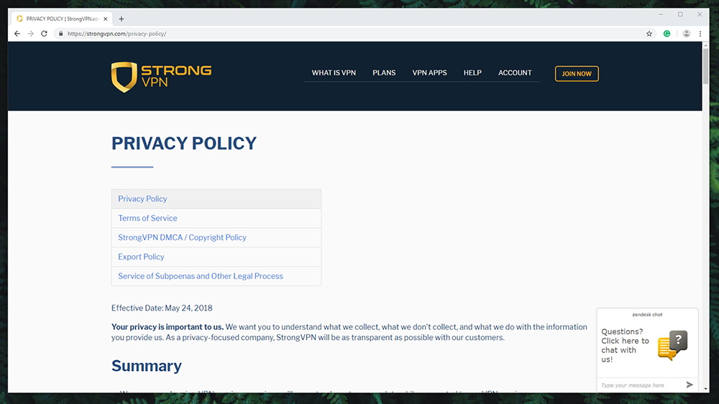Minimize the Chrome window

coord(661,14)
